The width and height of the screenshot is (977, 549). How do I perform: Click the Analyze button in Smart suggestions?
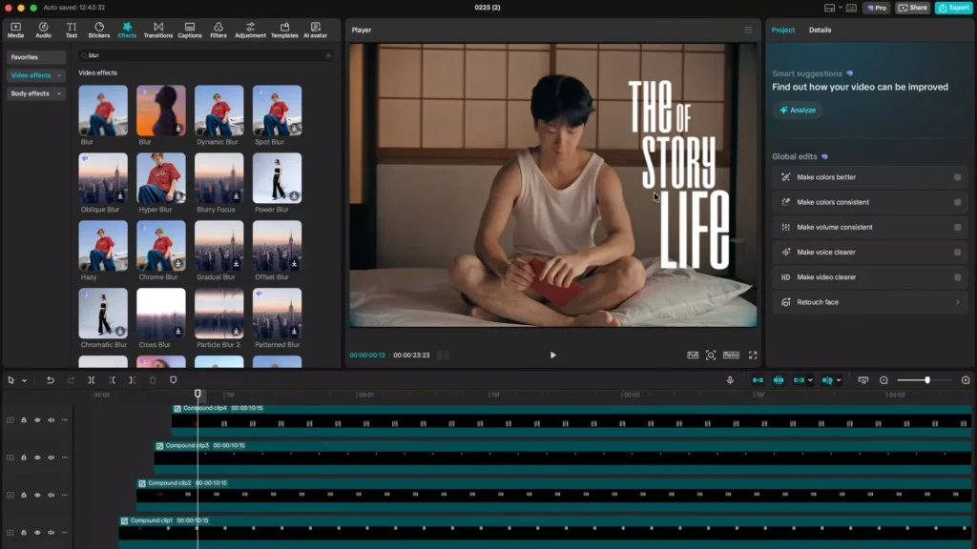coord(797,110)
